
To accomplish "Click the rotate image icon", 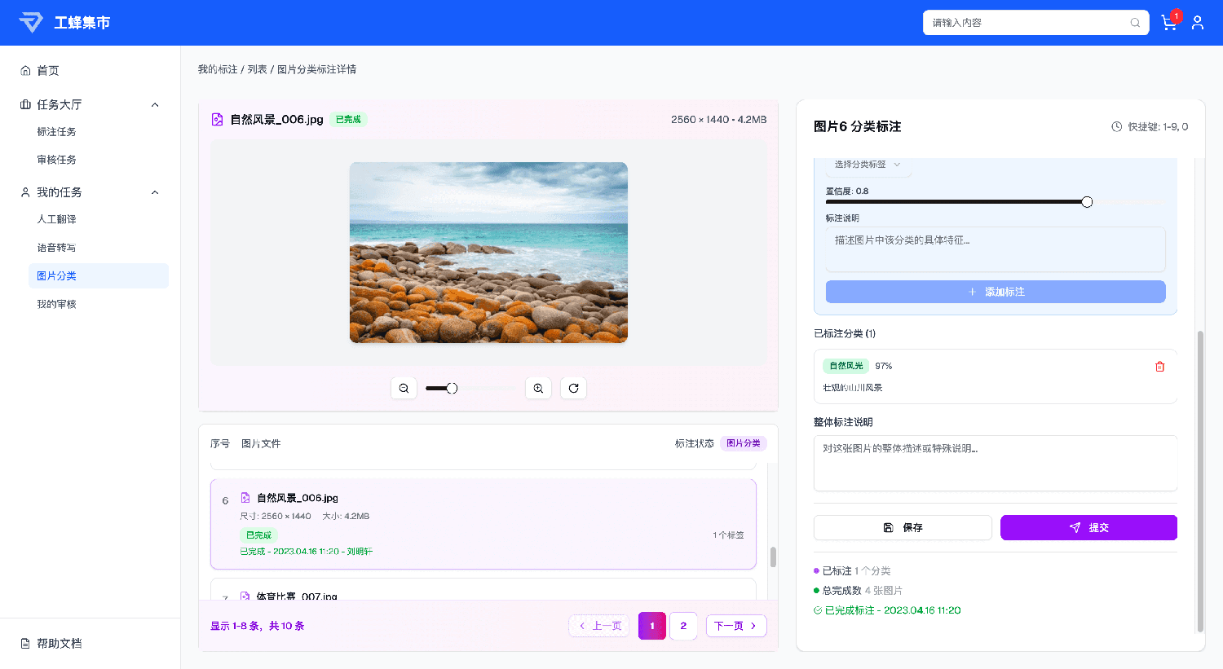I will (x=573, y=388).
